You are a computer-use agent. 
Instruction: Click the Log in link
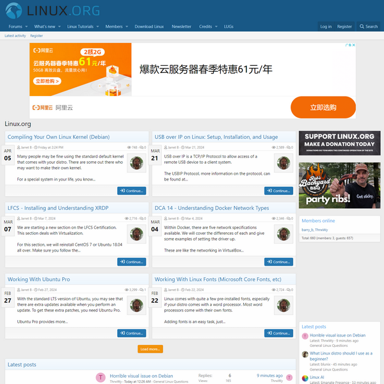326,27
